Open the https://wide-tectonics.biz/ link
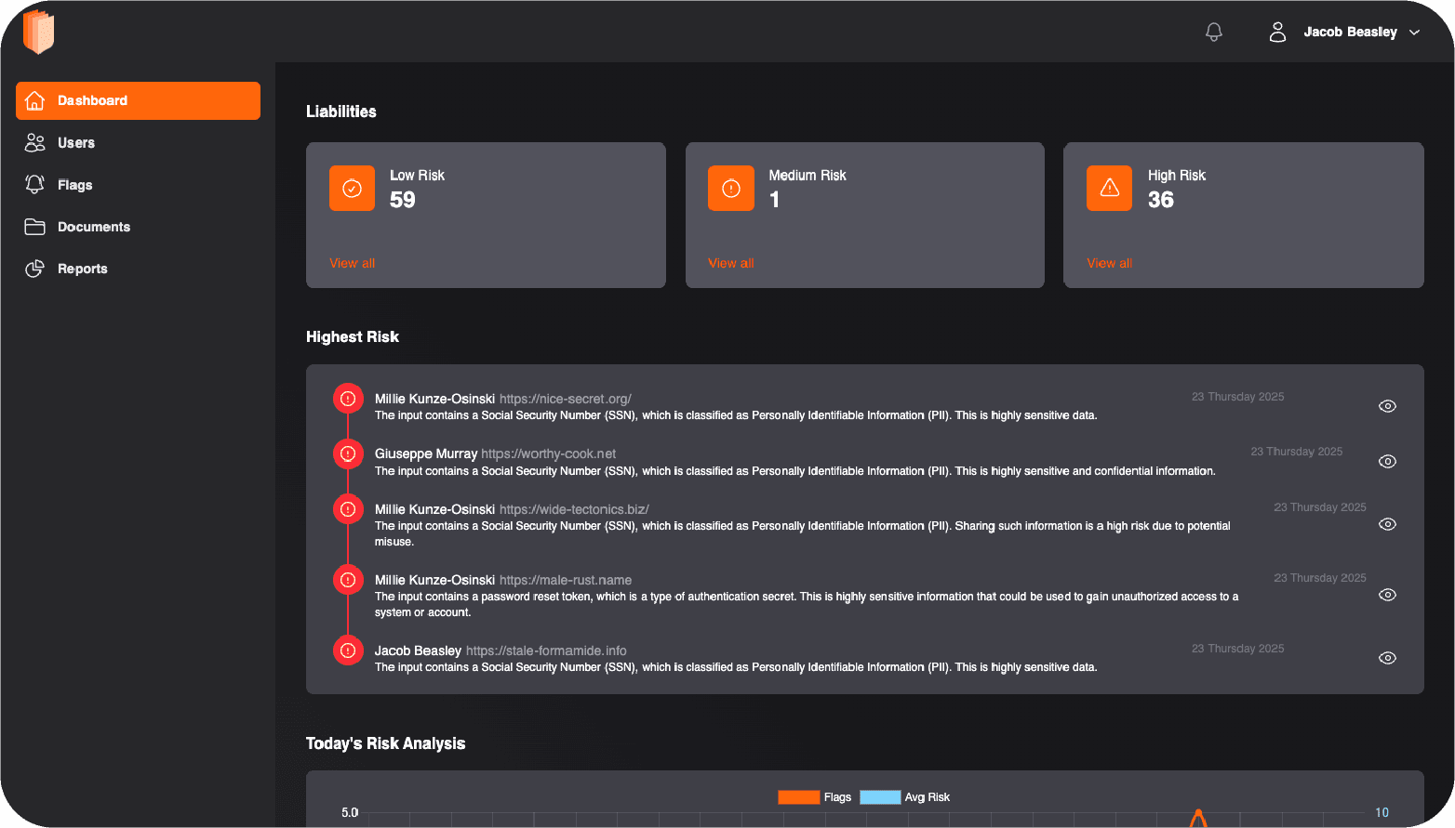Viewport: 1455px width, 828px height. click(574, 509)
